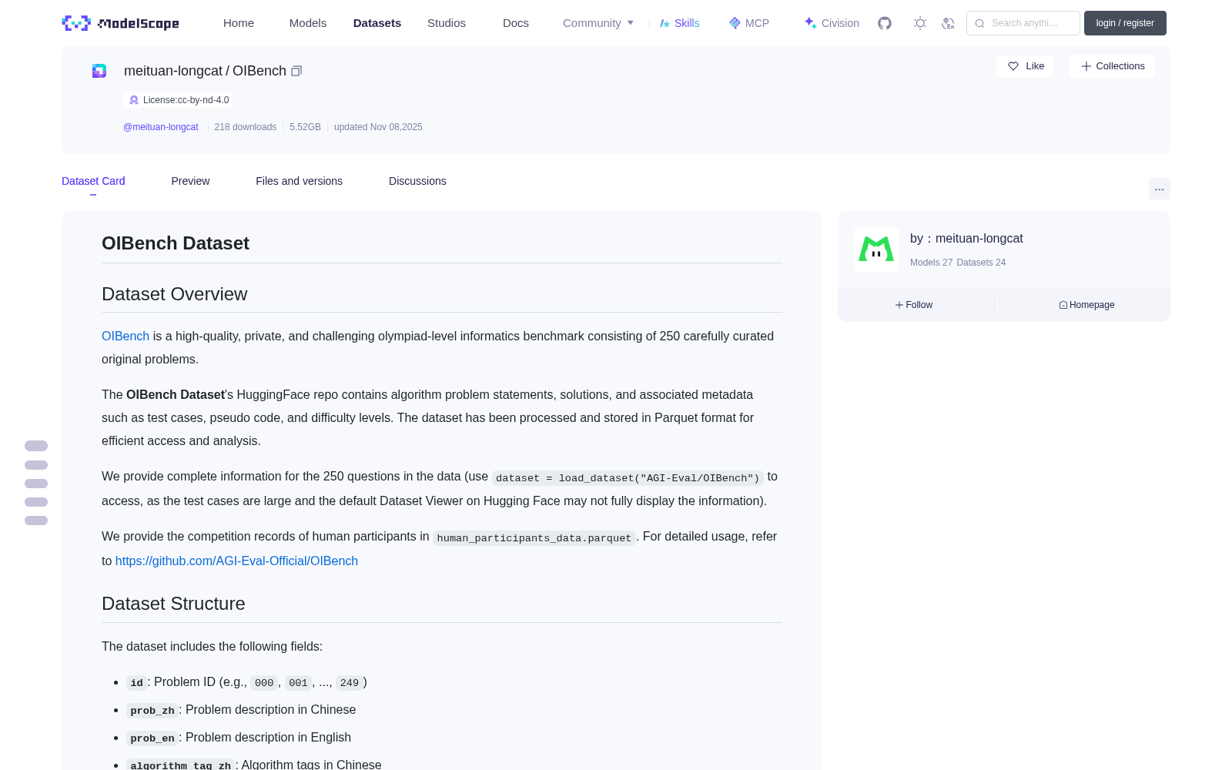Open the Skills link
Screen dimensions: 1232x770
coord(679,23)
